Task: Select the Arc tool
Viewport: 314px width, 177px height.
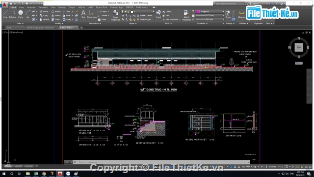Action: (28, 14)
